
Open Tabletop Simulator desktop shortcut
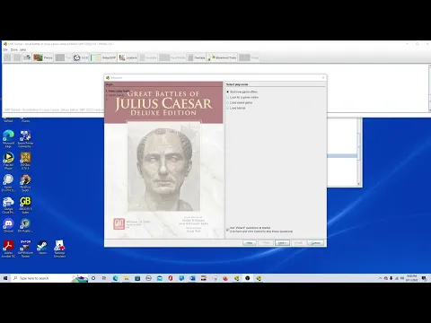click(x=59, y=249)
